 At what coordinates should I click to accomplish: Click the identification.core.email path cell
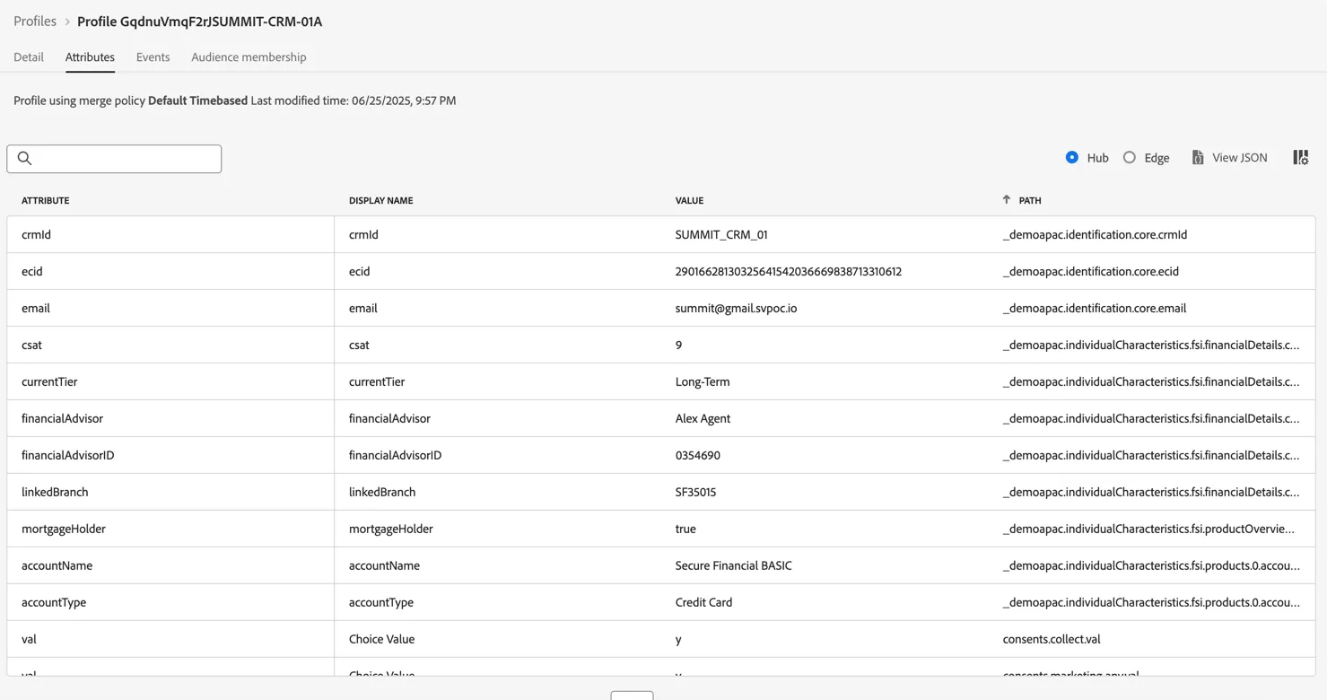click(x=1095, y=308)
